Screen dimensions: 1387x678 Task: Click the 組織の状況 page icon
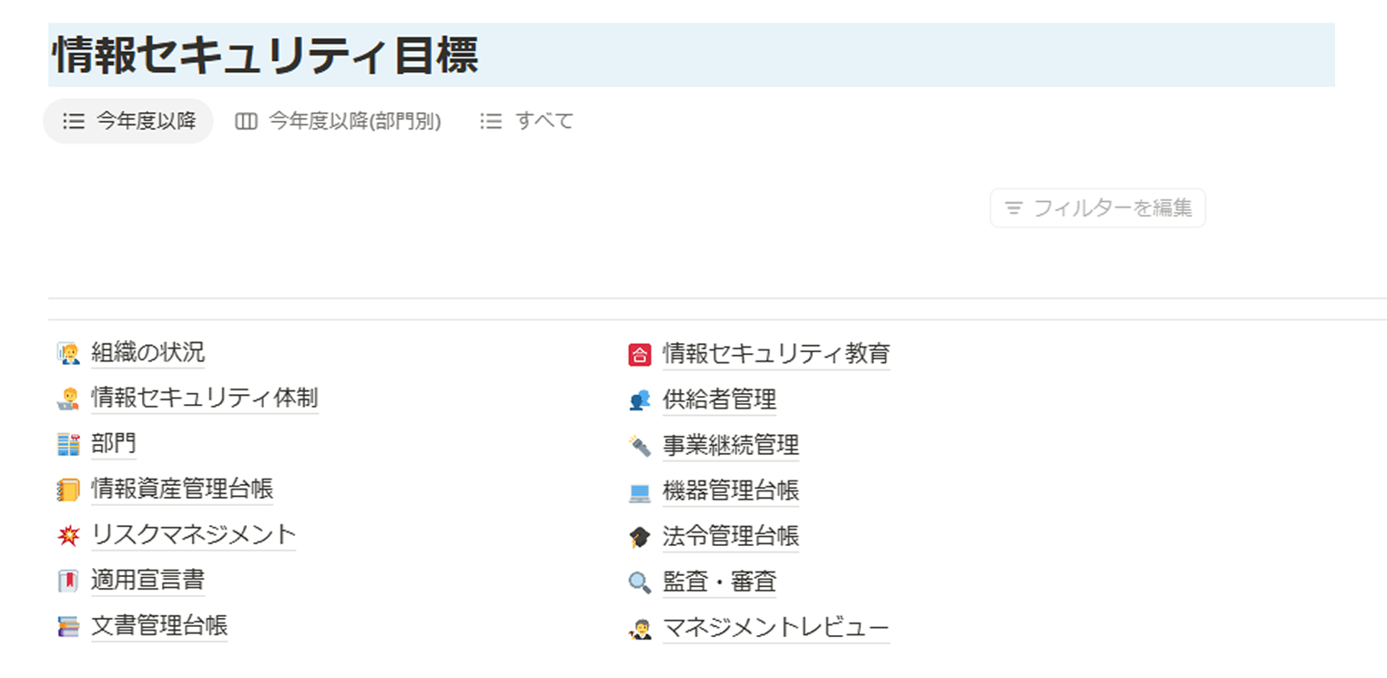(x=68, y=353)
